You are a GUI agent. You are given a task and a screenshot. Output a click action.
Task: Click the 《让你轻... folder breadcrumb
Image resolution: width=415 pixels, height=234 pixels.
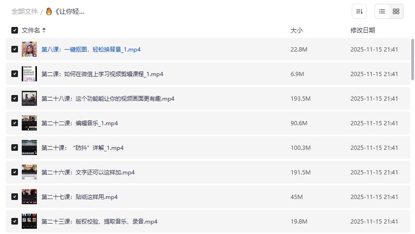click(69, 11)
